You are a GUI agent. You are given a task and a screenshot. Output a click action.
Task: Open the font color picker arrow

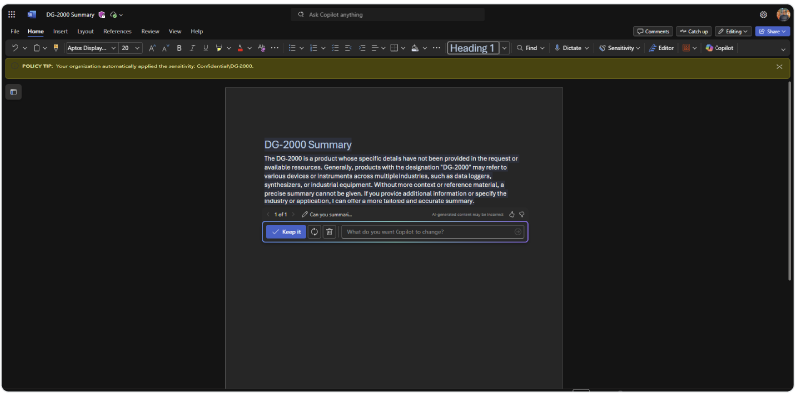[249, 48]
